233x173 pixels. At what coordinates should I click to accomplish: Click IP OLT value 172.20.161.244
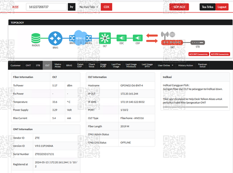[129, 94]
